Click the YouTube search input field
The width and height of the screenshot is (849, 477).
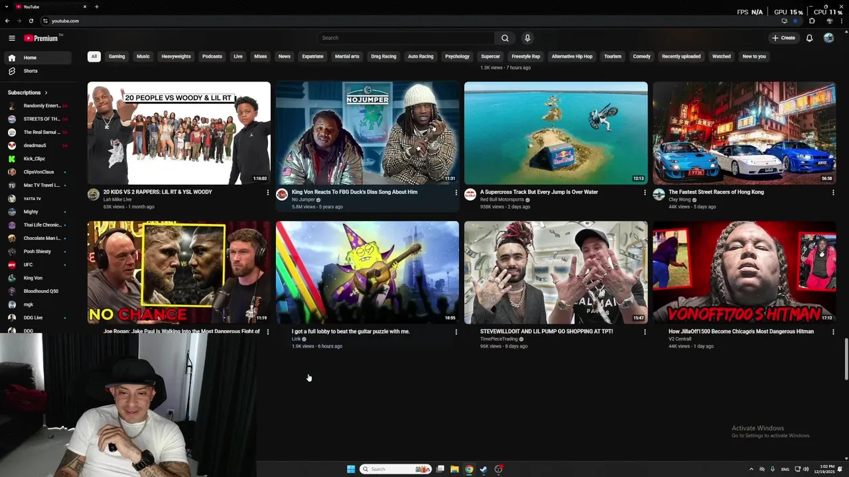click(405, 38)
